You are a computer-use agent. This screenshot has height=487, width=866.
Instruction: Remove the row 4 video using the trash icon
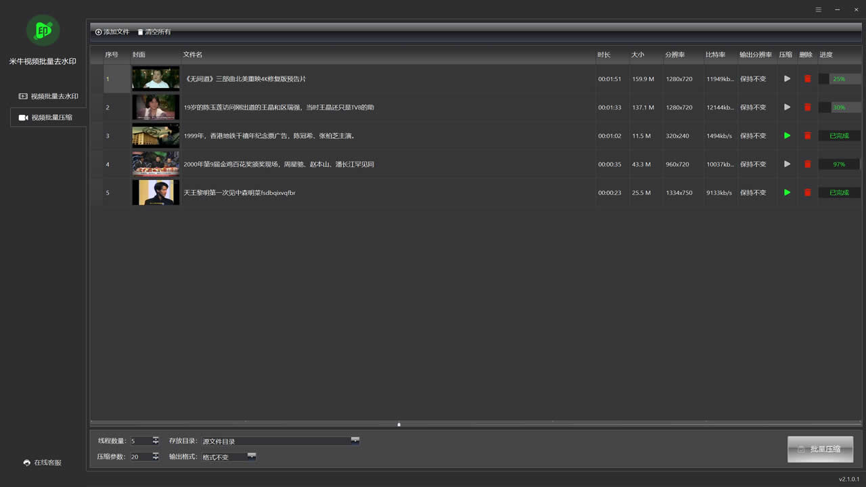[x=807, y=164]
